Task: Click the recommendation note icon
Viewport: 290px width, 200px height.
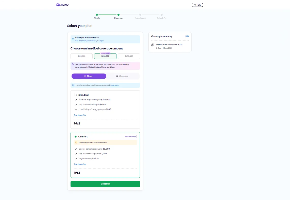Action: (73, 64)
